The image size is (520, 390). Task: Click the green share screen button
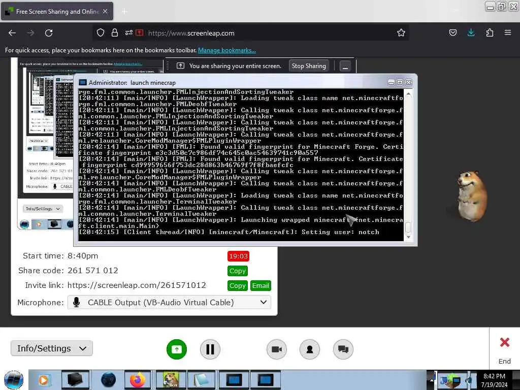coord(177,349)
